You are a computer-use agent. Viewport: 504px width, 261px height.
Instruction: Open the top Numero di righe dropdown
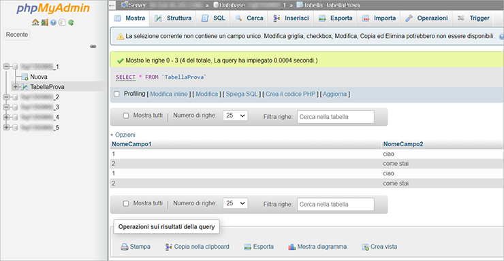235,116
